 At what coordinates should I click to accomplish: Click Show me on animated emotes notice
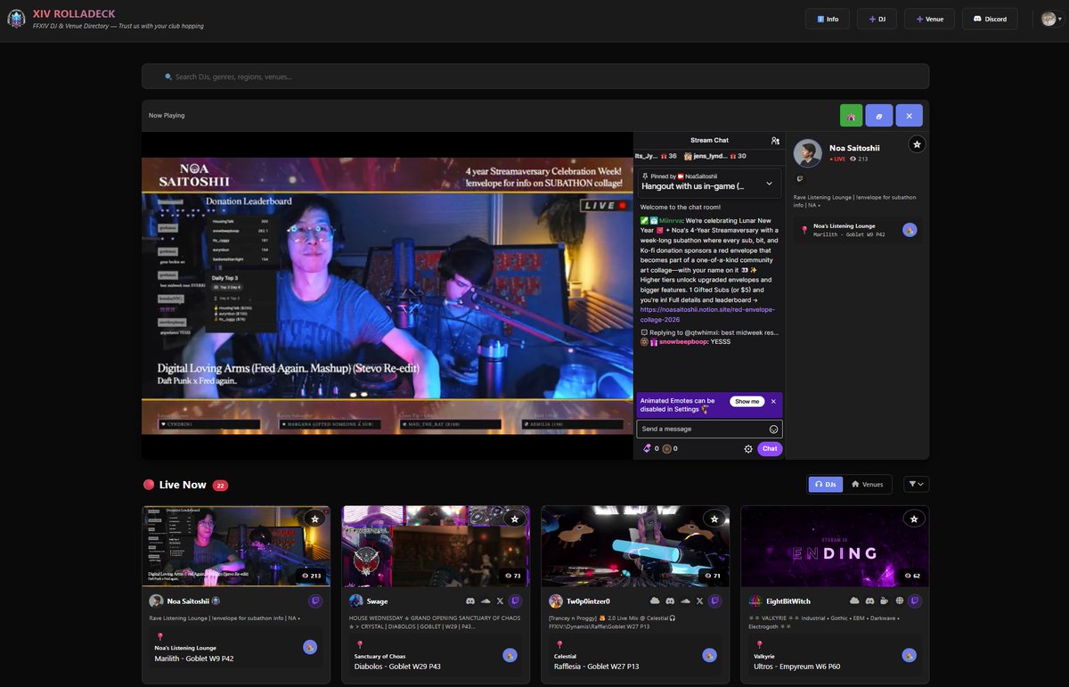click(x=747, y=402)
